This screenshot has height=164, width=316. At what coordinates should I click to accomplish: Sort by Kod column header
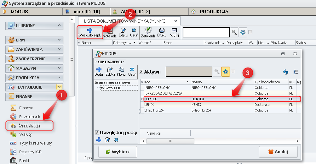click(x=167, y=82)
